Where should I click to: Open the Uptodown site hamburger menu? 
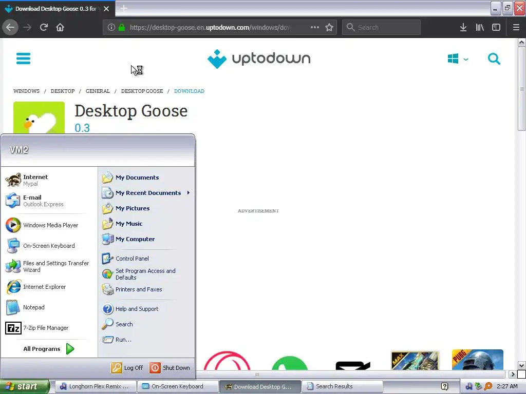23,58
